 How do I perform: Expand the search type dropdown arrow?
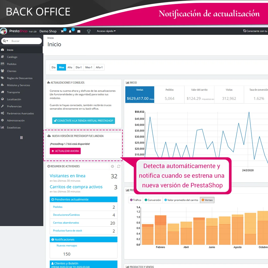point(6,41)
